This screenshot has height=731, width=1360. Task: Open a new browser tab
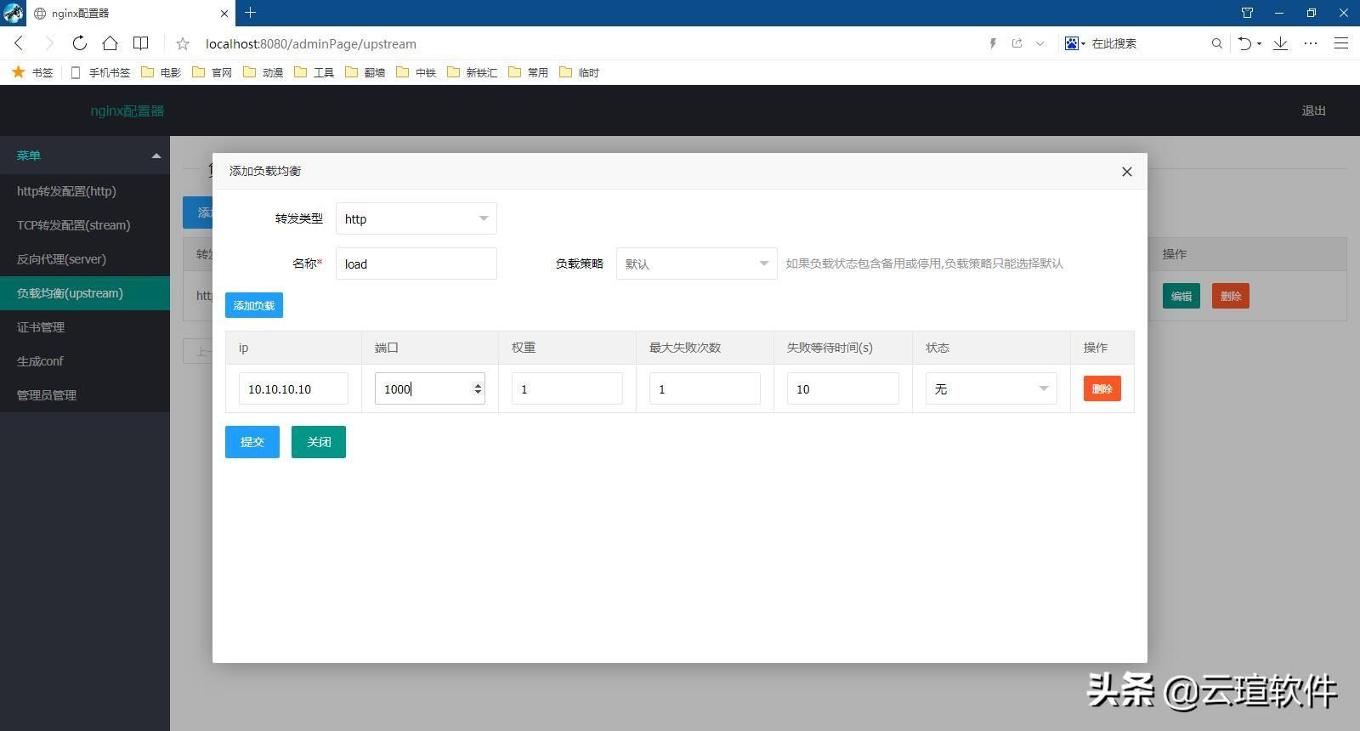click(250, 13)
